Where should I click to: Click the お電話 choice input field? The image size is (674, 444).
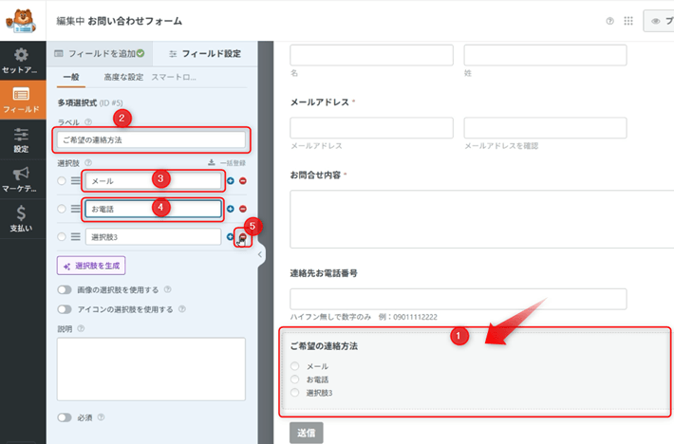[x=153, y=209]
